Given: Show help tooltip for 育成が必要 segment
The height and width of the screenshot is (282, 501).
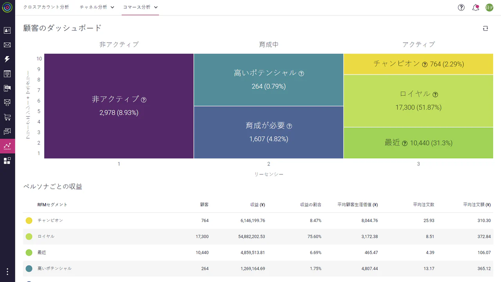Looking at the screenshot, I should (290, 126).
